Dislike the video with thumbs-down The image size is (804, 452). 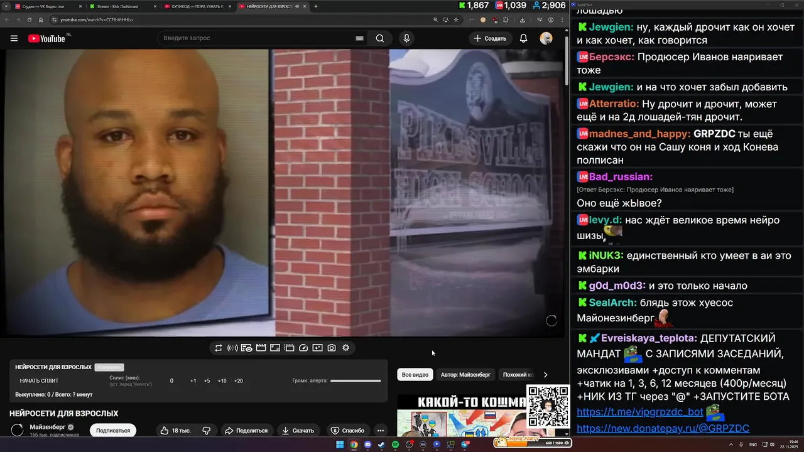coord(206,431)
